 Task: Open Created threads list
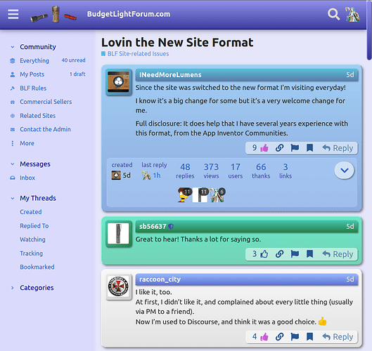pyautogui.click(x=31, y=212)
